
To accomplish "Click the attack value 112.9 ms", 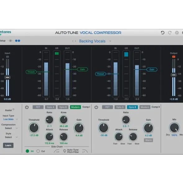I will point(49,143).
